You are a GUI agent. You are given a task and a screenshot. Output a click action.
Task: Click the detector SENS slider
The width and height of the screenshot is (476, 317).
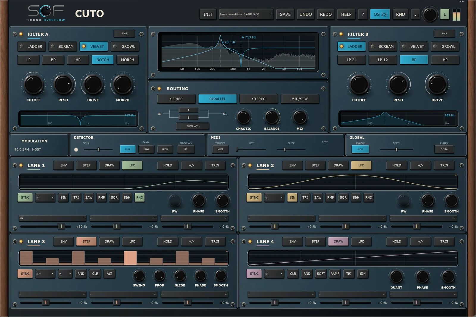pos(98,149)
